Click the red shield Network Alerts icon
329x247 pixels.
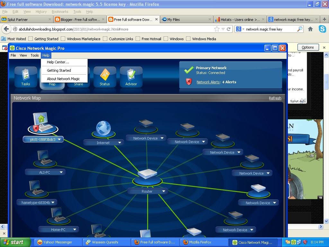click(189, 82)
